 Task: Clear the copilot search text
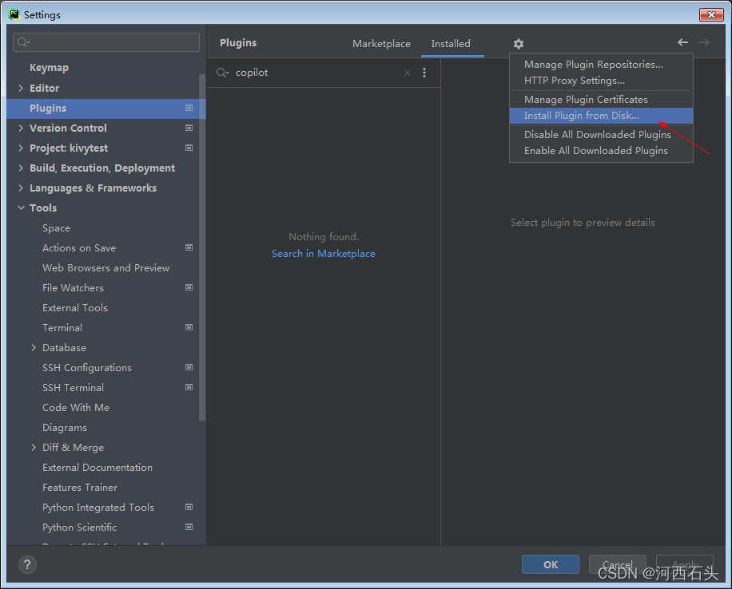(x=408, y=73)
